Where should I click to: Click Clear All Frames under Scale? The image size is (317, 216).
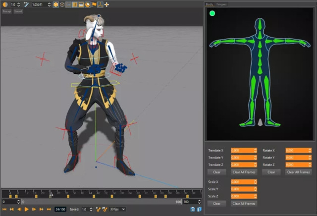click(x=244, y=204)
